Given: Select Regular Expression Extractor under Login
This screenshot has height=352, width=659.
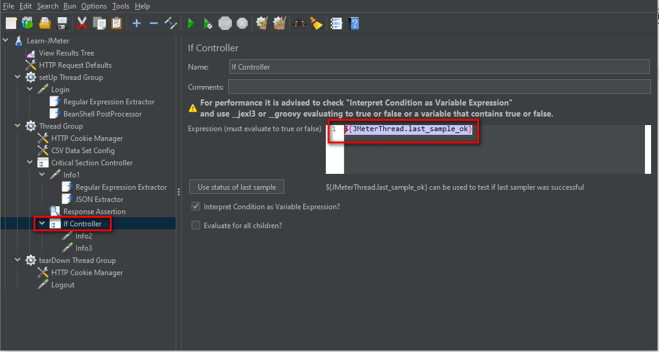Looking at the screenshot, I should click(109, 102).
